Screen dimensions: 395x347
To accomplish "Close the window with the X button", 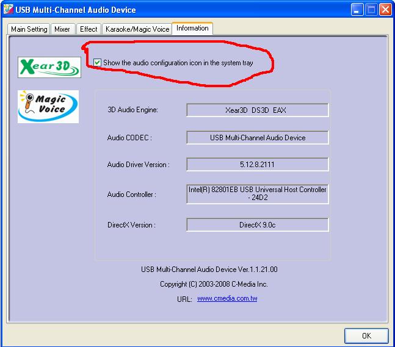I will tap(385, 10).
